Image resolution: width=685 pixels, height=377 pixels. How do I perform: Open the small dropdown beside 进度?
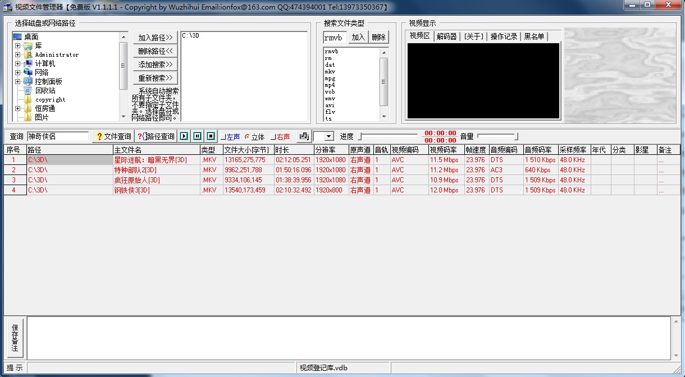tap(329, 136)
